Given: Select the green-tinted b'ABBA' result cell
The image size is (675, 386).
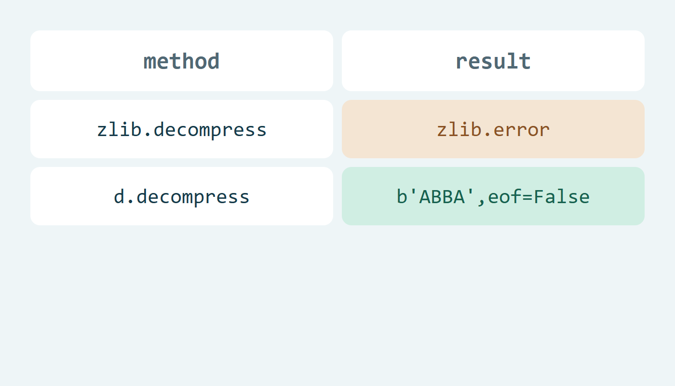Looking at the screenshot, I should (493, 196).
